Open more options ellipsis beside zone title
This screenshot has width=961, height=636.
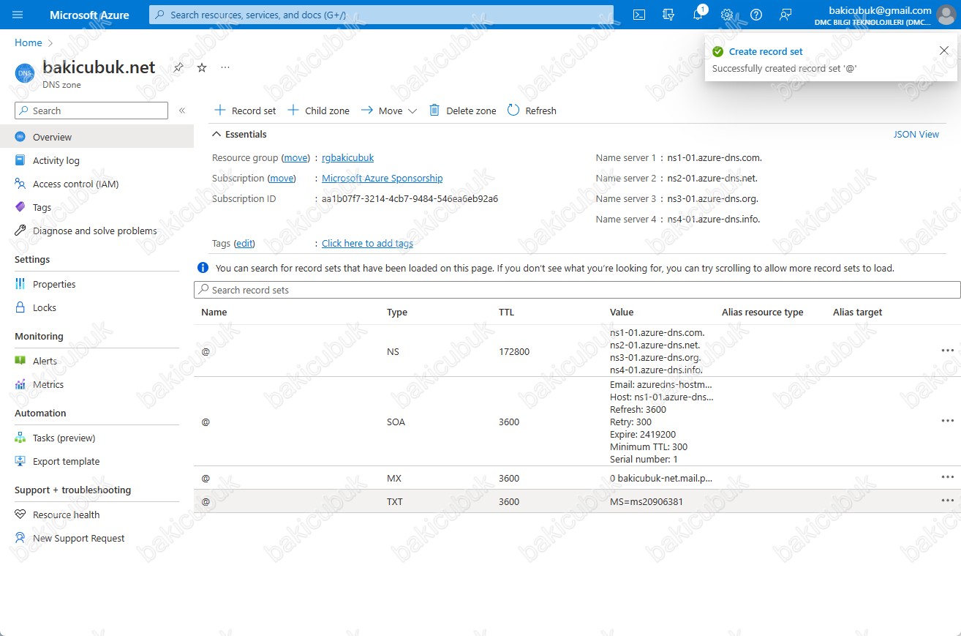(225, 67)
